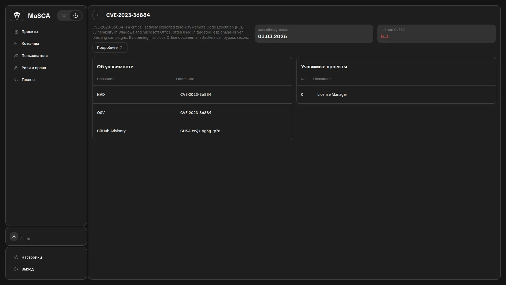Click the Подробнее button
506x285 pixels.
[107, 47]
